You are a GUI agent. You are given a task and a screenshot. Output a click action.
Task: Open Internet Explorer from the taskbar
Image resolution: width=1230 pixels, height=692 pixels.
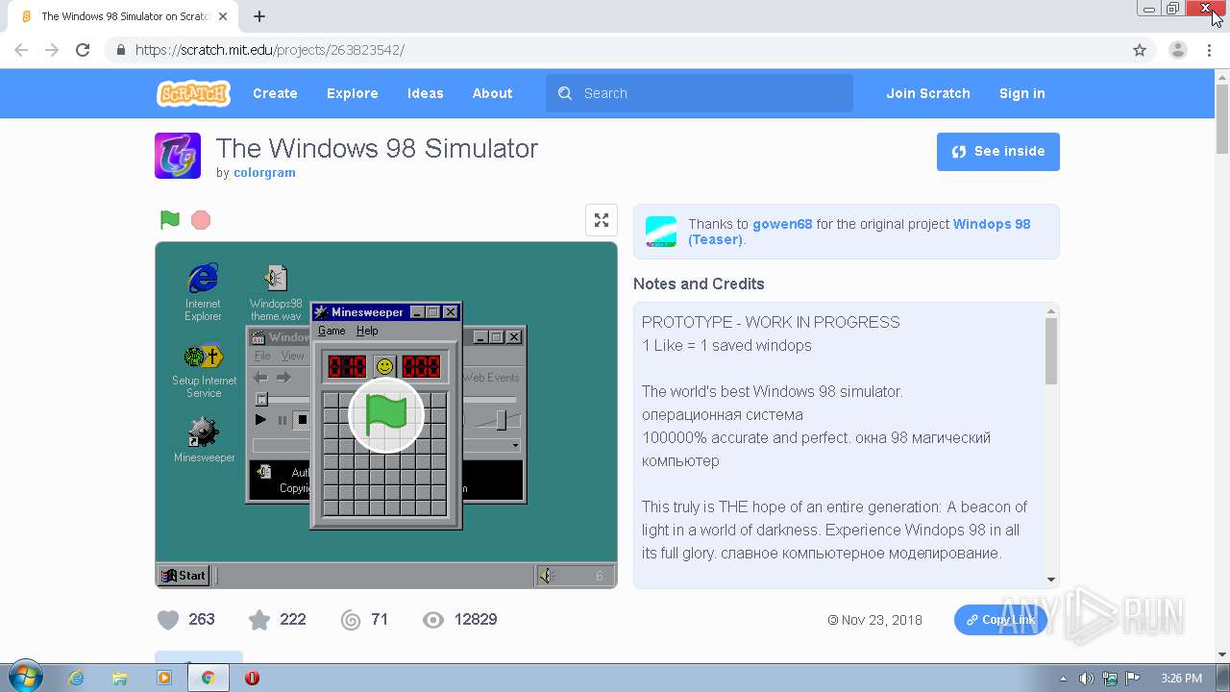coord(76,678)
